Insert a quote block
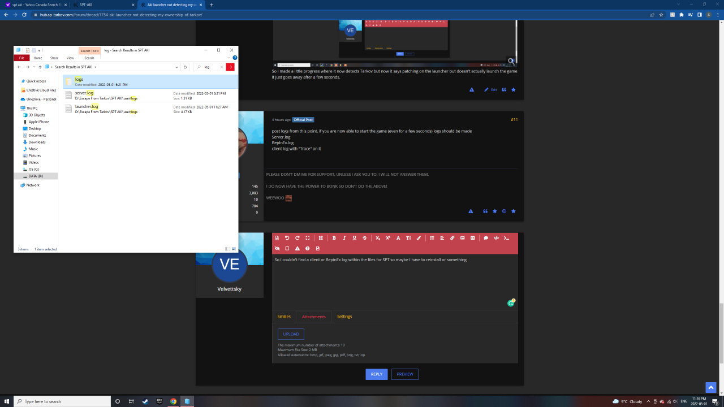This screenshot has width=724, height=407. tap(486, 238)
